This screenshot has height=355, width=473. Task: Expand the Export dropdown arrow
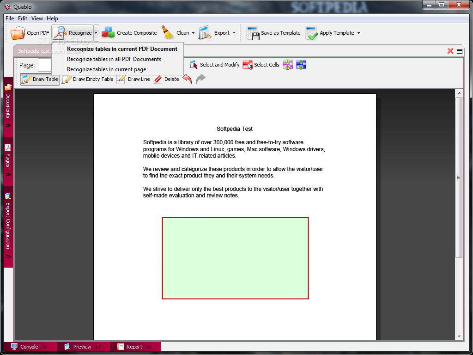click(234, 33)
